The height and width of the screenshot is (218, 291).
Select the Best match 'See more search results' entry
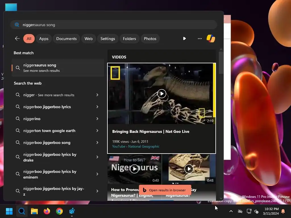tap(58, 68)
